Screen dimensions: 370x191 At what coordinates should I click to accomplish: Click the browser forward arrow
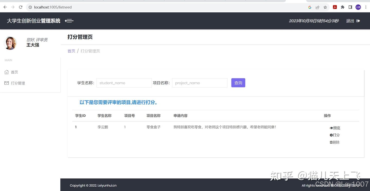[13, 7]
